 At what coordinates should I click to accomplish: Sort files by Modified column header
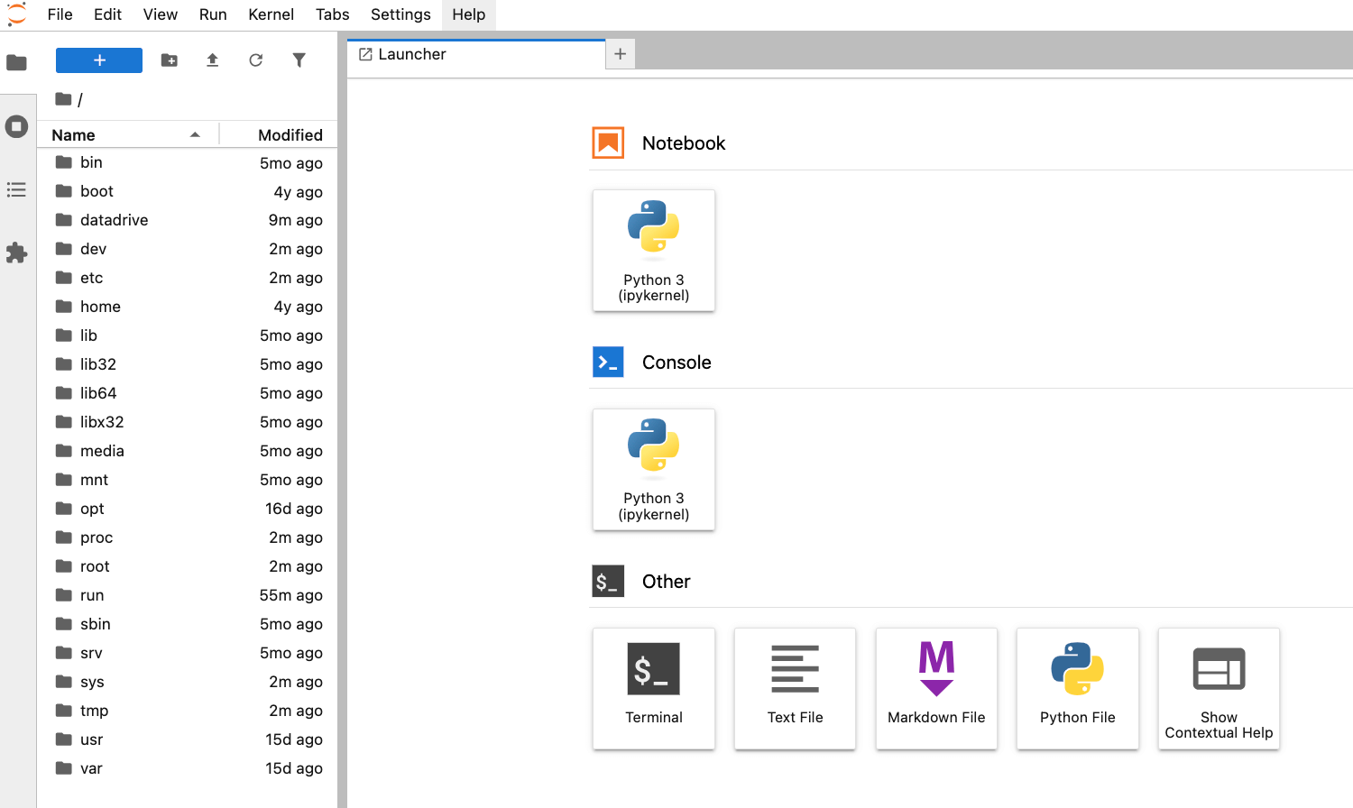pos(280,134)
